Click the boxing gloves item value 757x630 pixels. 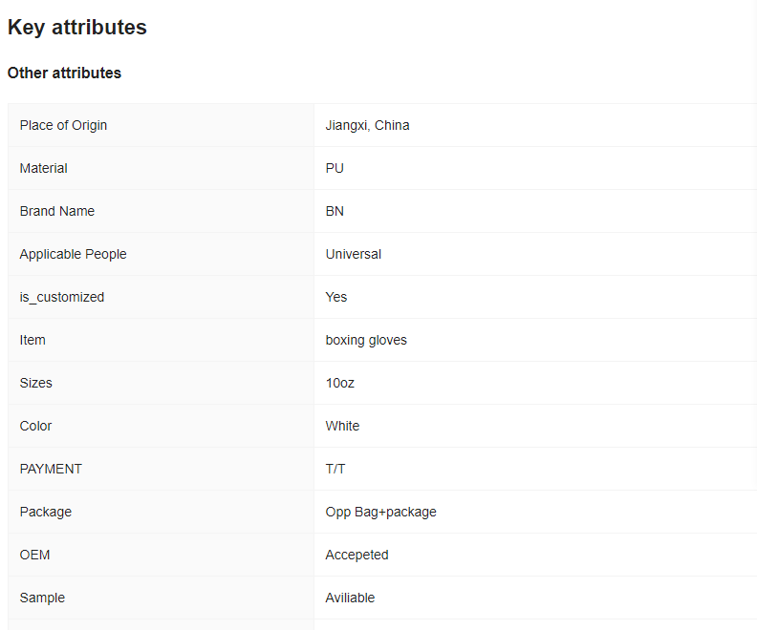[x=366, y=340]
